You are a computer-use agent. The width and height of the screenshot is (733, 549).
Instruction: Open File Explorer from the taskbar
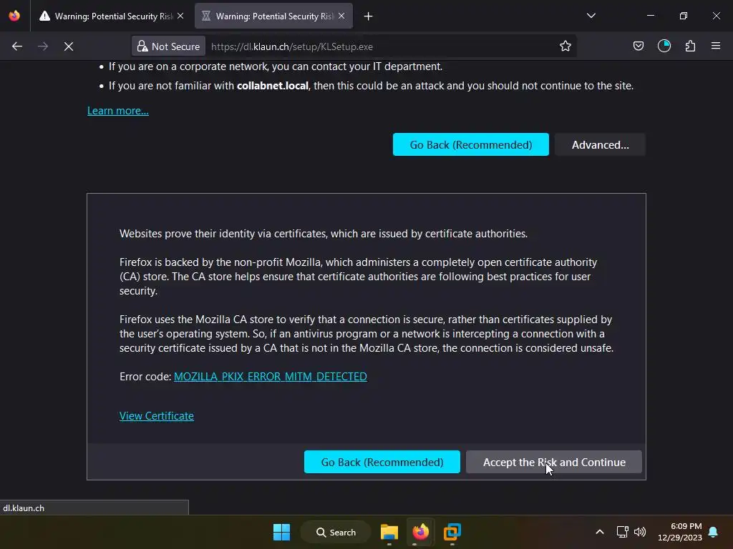(389, 532)
